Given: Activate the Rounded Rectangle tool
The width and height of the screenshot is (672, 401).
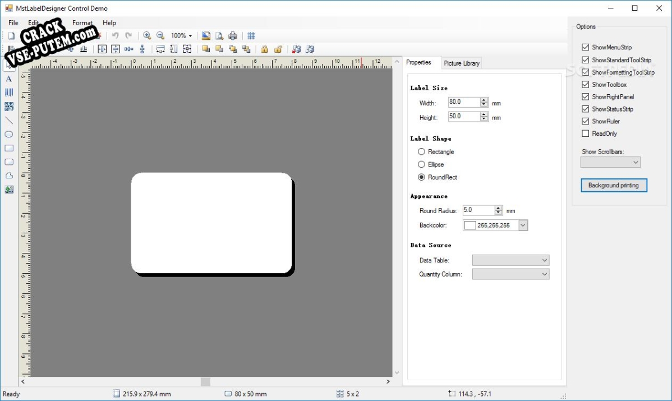Looking at the screenshot, I should 8,162.
